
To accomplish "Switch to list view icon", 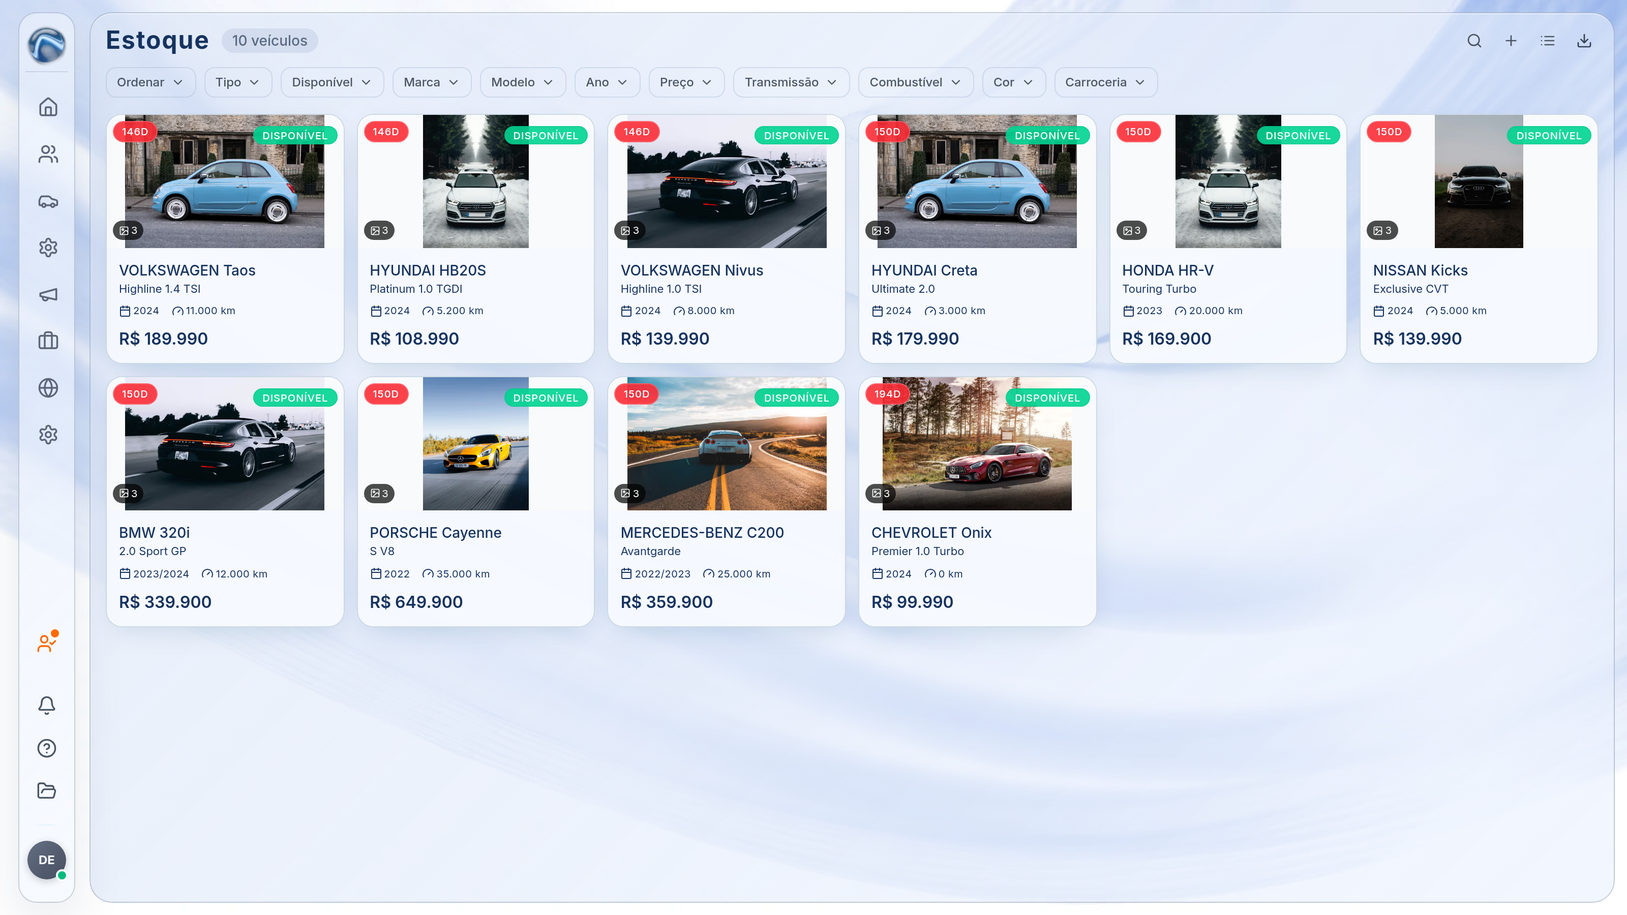I will coord(1547,41).
